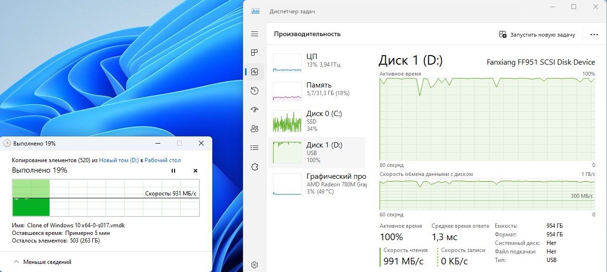Image resolution: width=607 pixels, height=272 pixels.
Task: Close the copy progress dialog window
Action: [x=201, y=143]
